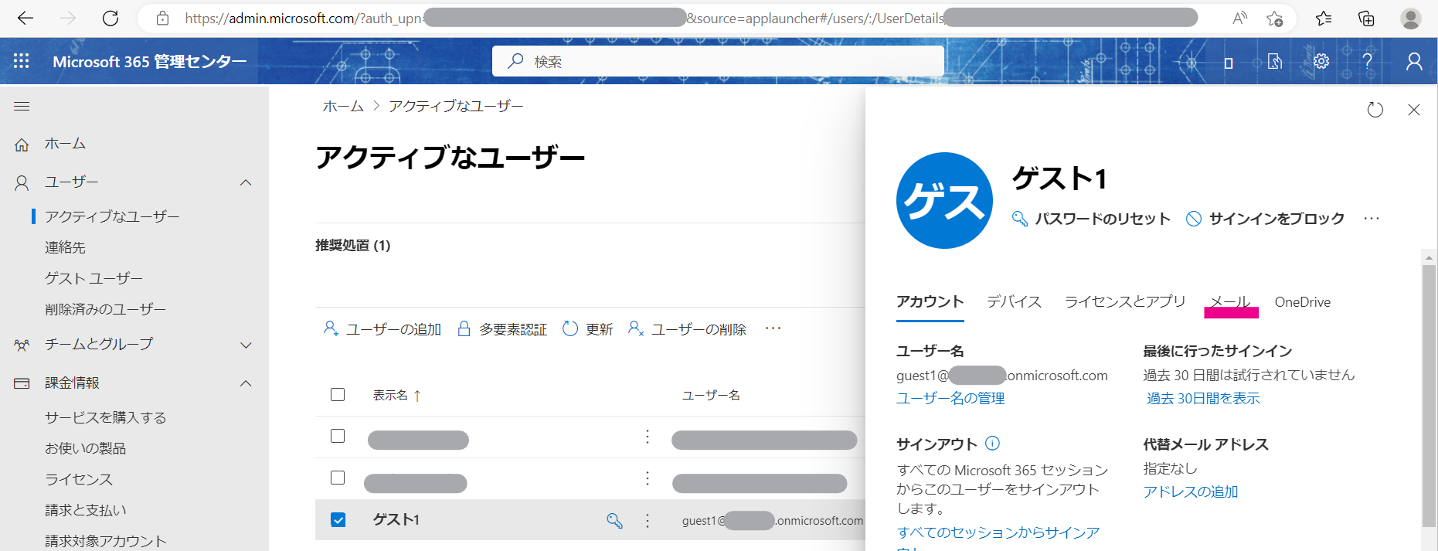Open more actions for ゲスト1 row
Image resolution: width=1438 pixels, height=551 pixels.
point(648,520)
